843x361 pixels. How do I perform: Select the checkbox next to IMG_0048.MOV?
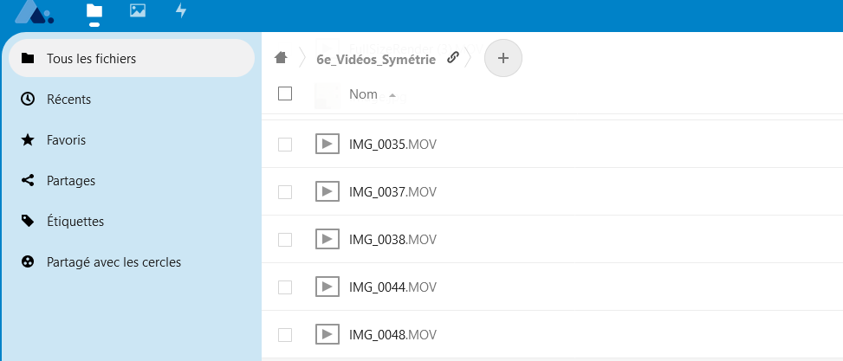(285, 335)
